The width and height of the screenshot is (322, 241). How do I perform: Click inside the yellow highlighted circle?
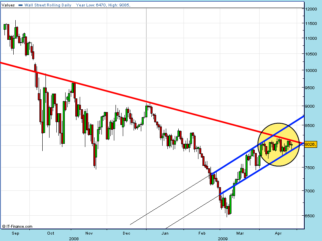coord(278,145)
